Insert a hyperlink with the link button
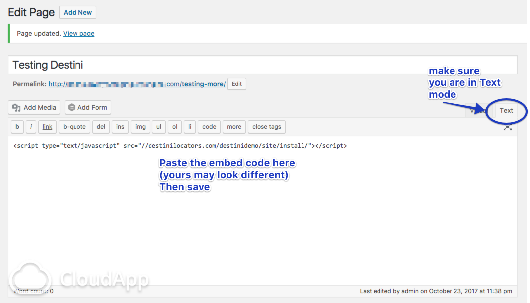Screen dimensions: 530x303 (x=47, y=127)
